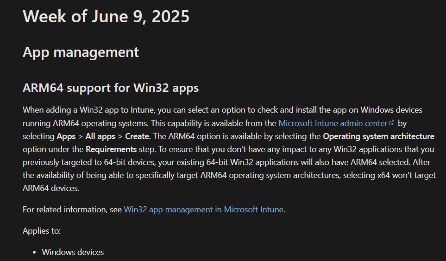Image resolution: width=446 pixels, height=261 pixels.
Task: Click the For related information sentence
Action: click(154, 210)
